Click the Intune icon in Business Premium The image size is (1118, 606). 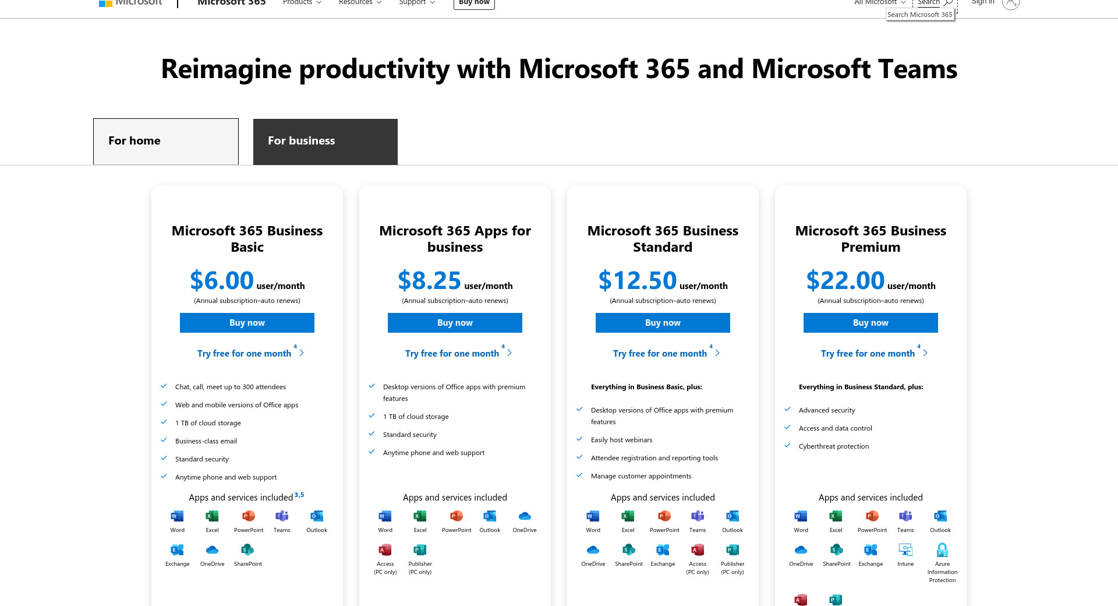(x=905, y=550)
